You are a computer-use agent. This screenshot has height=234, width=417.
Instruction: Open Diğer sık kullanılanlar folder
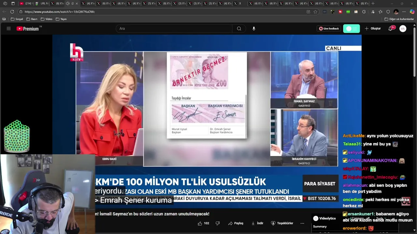pos(399,19)
